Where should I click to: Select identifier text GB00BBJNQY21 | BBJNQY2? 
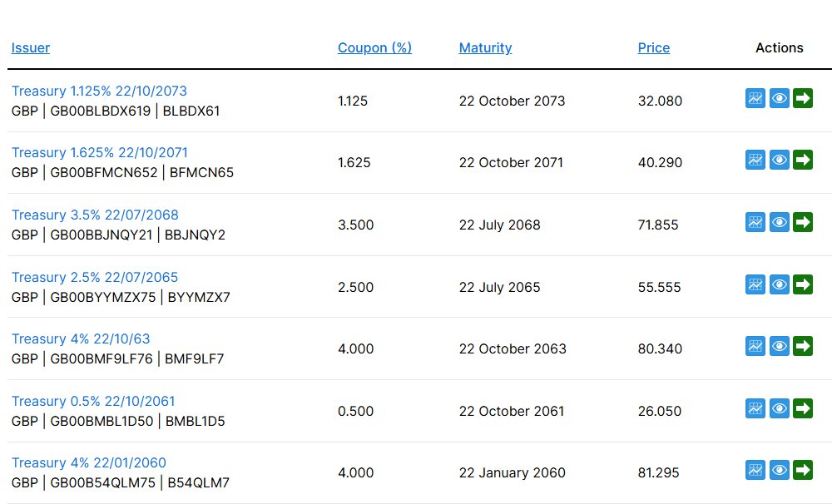(x=138, y=235)
